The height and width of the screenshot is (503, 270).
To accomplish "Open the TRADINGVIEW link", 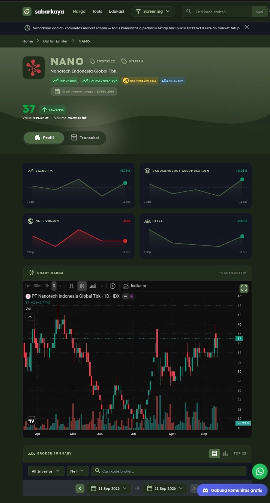I will (x=232, y=273).
